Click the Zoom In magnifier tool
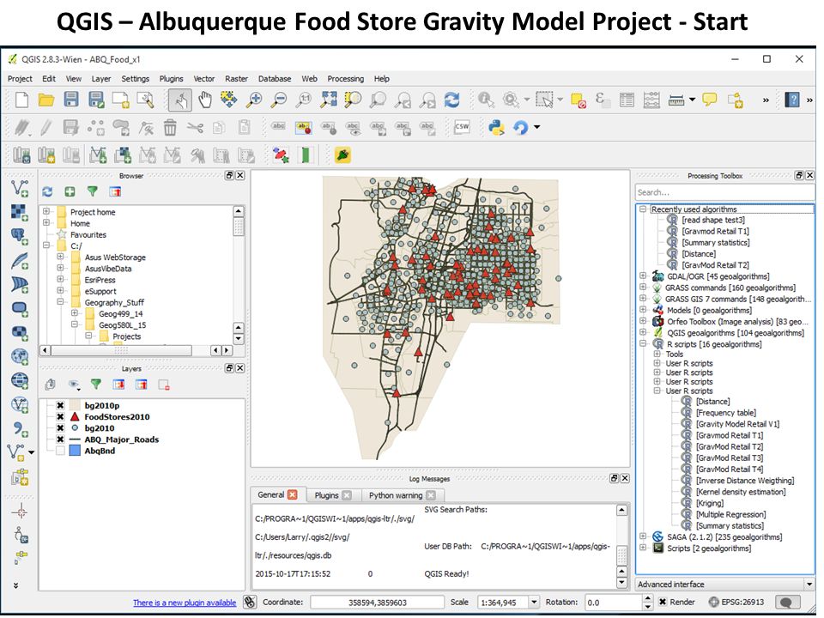Screen dimensions: 824x618 [254, 100]
